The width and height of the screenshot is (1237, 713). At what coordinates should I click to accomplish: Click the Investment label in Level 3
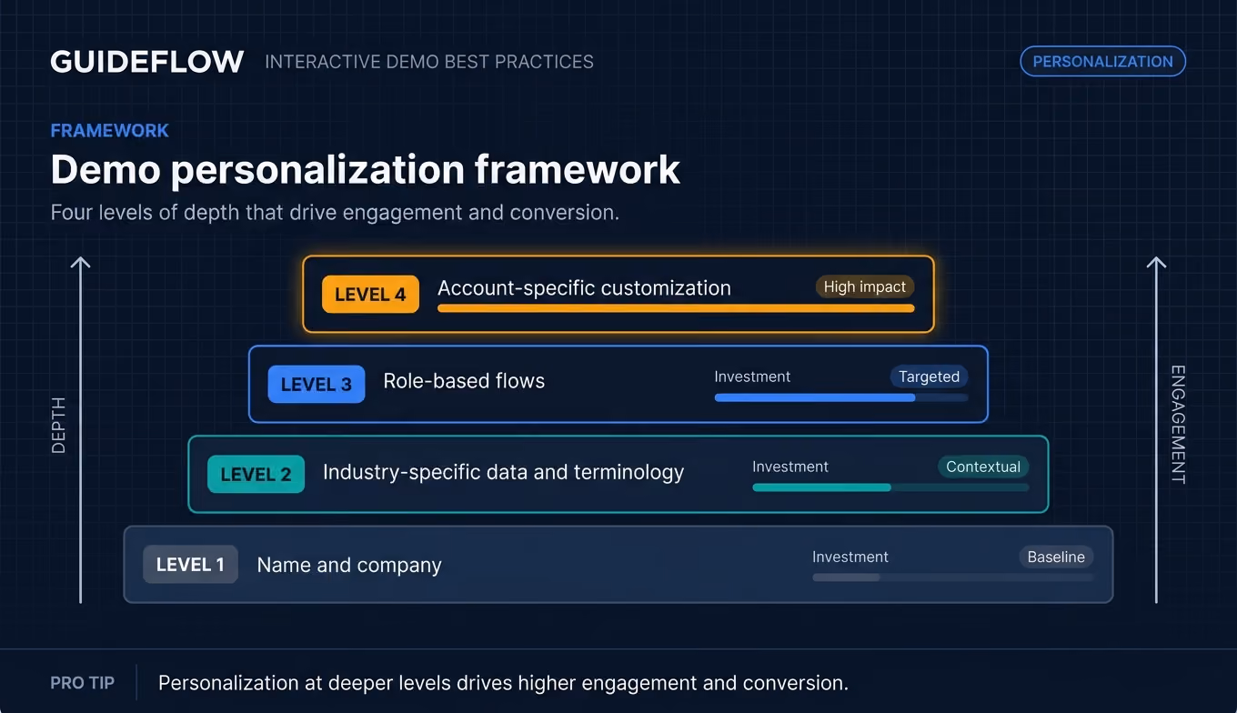[752, 377]
